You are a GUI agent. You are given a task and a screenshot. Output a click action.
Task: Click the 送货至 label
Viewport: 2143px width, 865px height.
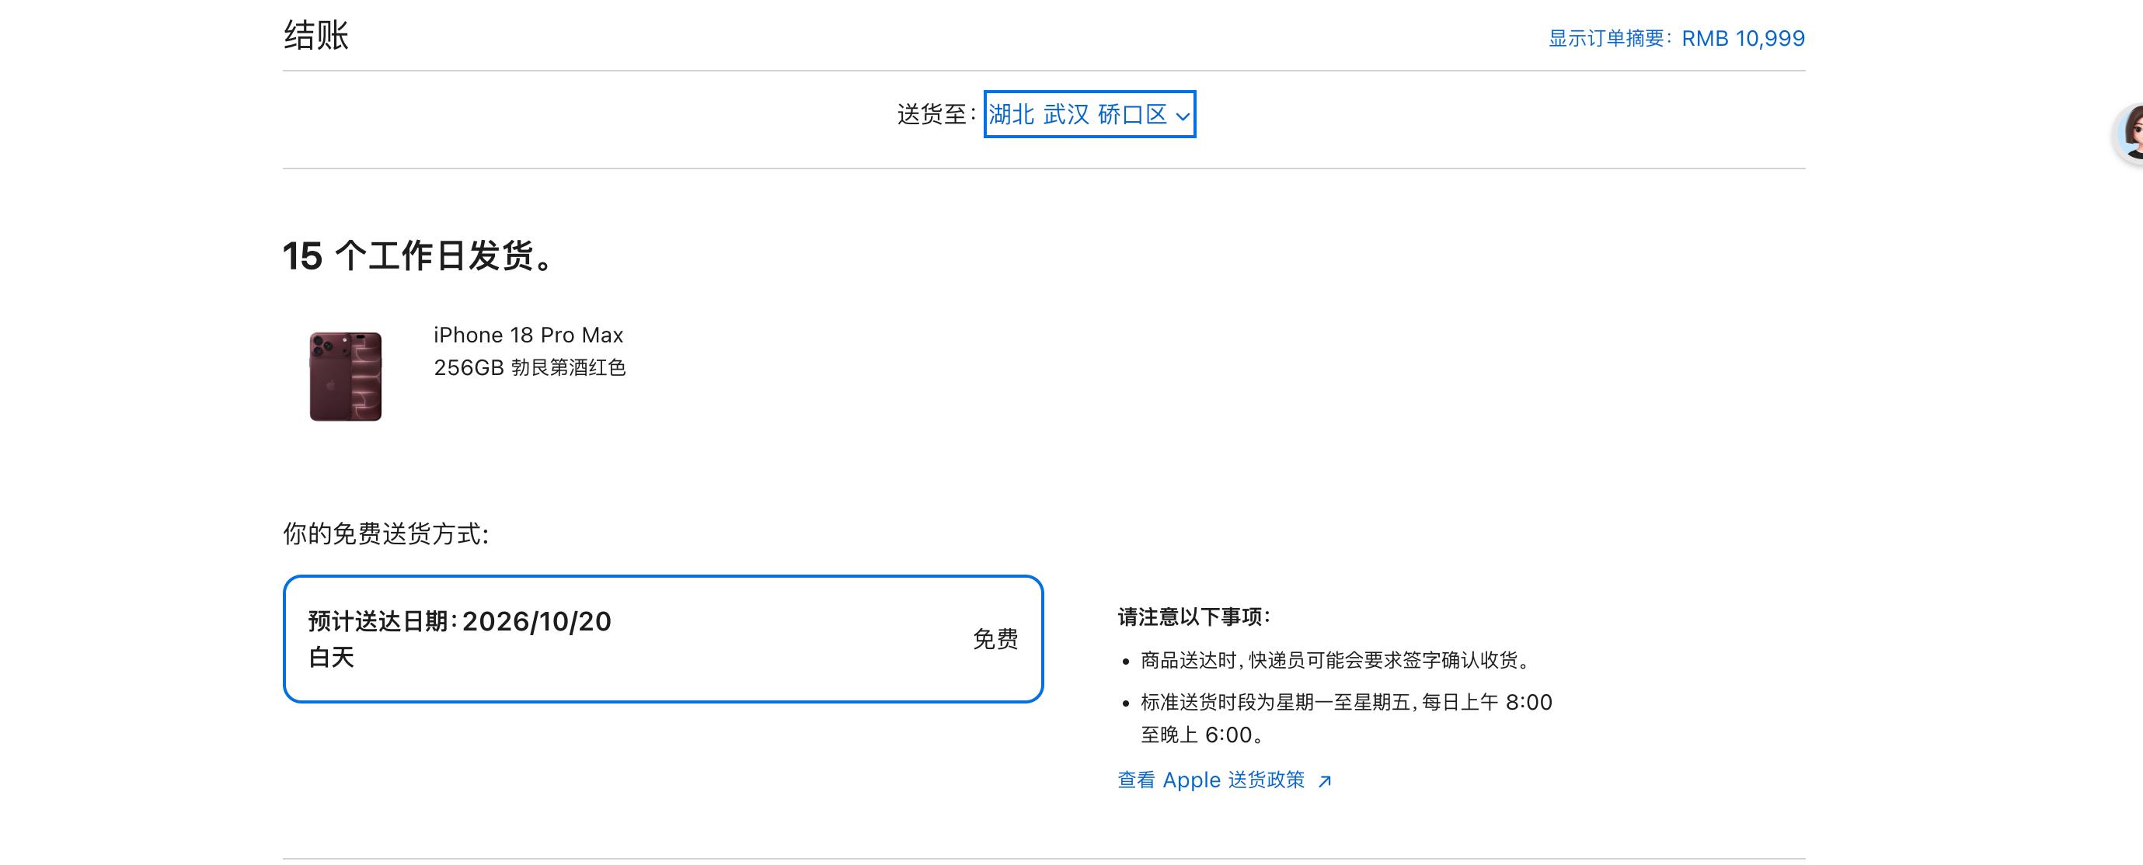(x=934, y=114)
